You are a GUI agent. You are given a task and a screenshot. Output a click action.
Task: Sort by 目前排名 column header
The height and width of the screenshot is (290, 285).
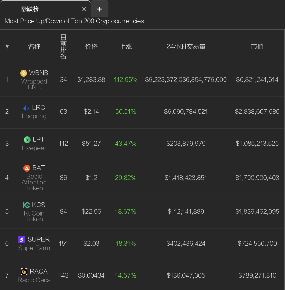(63, 47)
